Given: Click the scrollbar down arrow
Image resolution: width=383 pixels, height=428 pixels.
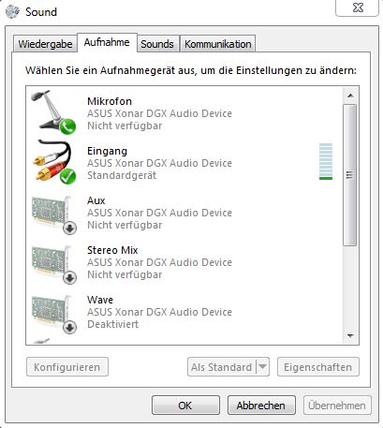Looking at the screenshot, I should [x=350, y=336].
